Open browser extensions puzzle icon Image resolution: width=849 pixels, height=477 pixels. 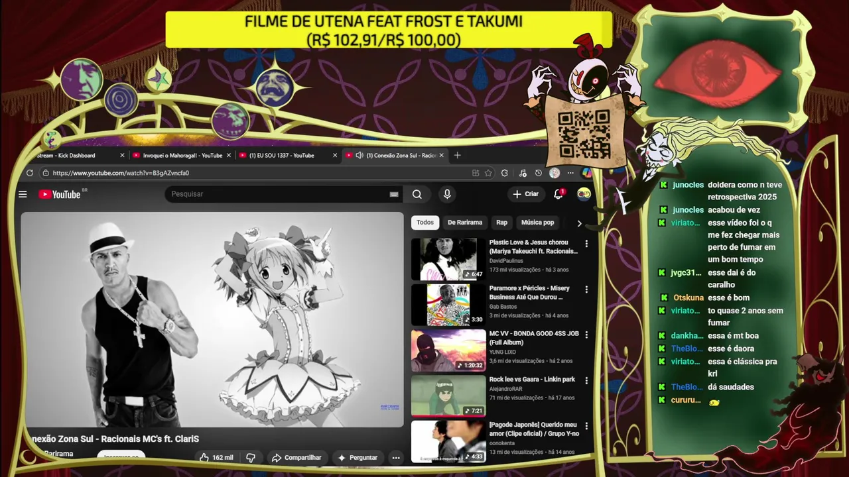coord(505,173)
